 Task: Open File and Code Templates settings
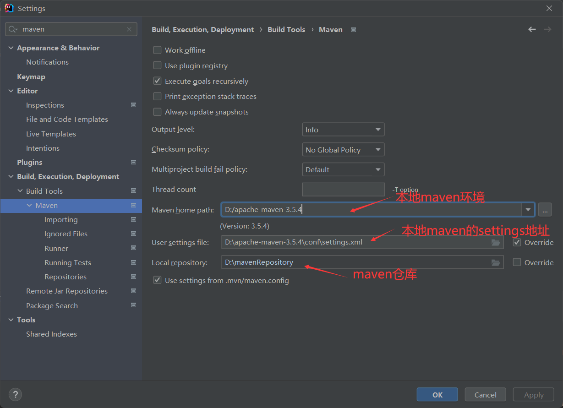(67, 120)
